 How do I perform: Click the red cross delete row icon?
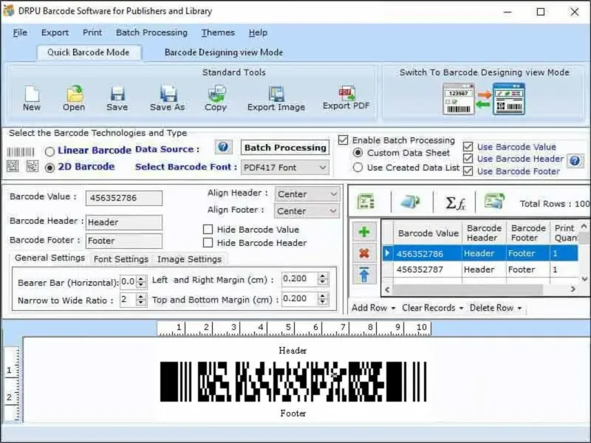pyautogui.click(x=364, y=253)
